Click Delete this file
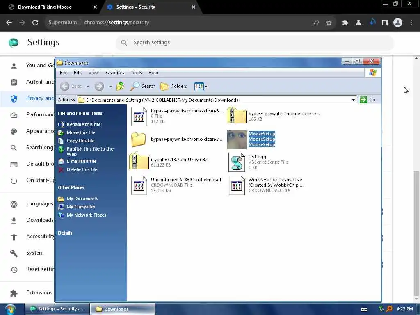Image resolution: width=420 pixels, height=315 pixels. pyautogui.click(x=82, y=169)
